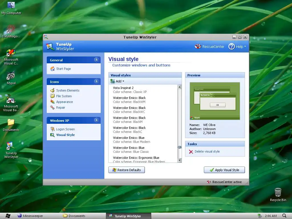Select the DataWago desktop shortcut

tap(11, 31)
